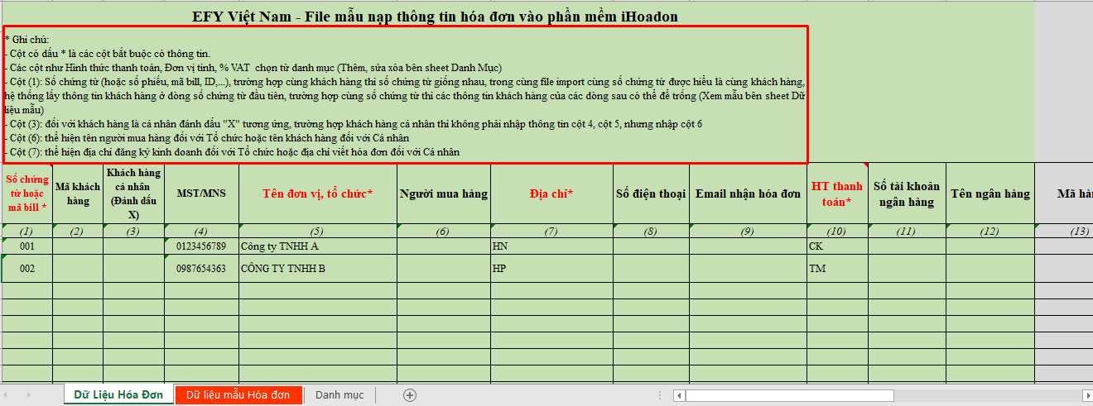The width and height of the screenshot is (1093, 406).
Task: Open the Danh mục sheet tab
Action: click(x=339, y=395)
